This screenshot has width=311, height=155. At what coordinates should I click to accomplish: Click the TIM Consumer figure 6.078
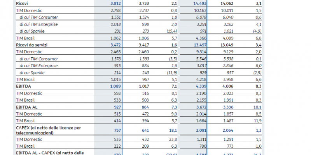click(201, 17)
